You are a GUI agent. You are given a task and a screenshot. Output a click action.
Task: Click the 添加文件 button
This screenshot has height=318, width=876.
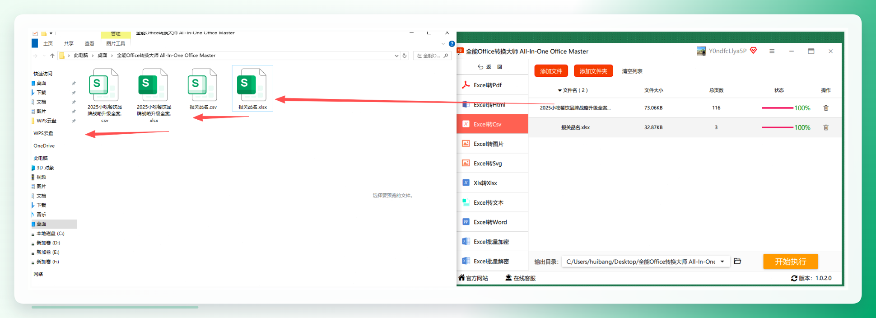tap(551, 71)
